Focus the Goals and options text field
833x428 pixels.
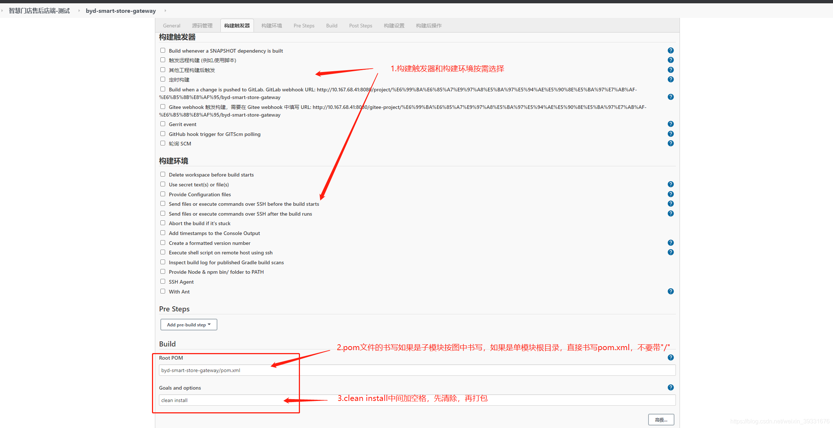pyautogui.click(x=417, y=400)
